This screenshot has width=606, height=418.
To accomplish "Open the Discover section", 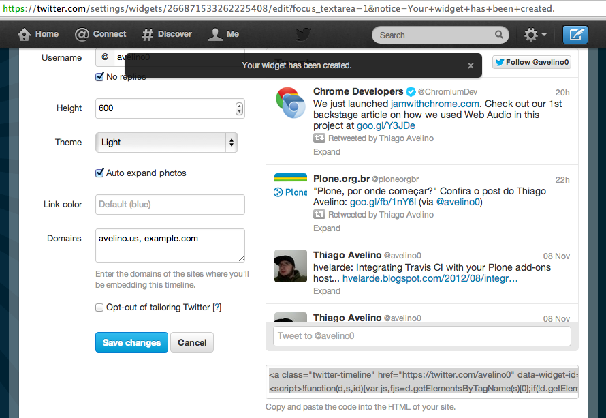I will [167, 35].
